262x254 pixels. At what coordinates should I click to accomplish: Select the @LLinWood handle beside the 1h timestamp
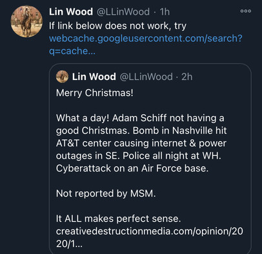coord(123,12)
